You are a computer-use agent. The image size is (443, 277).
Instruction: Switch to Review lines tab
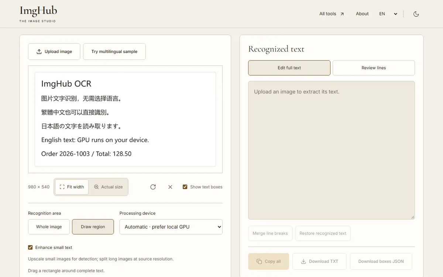(x=374, y=68)
